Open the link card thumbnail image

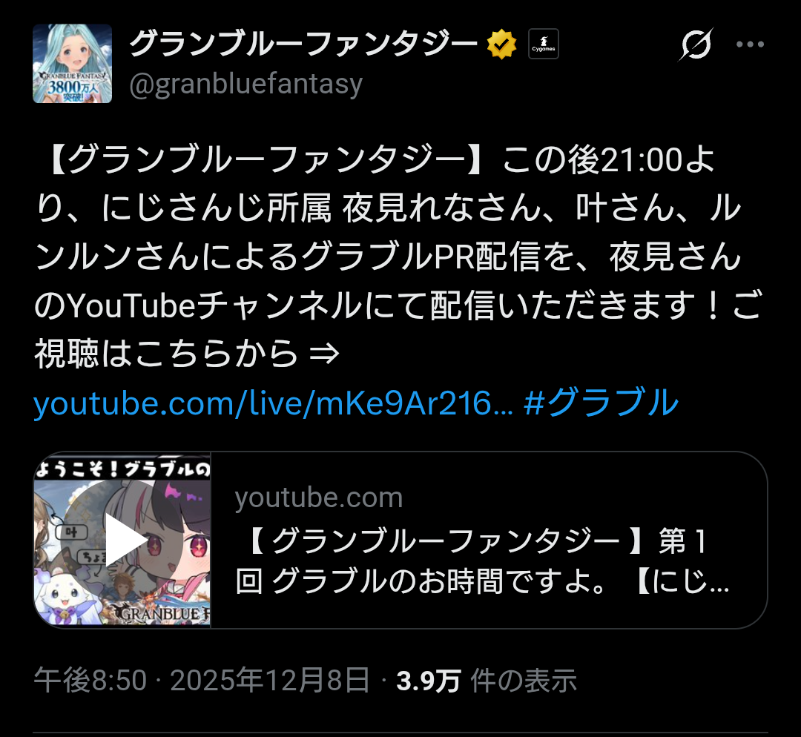(122, 541)
